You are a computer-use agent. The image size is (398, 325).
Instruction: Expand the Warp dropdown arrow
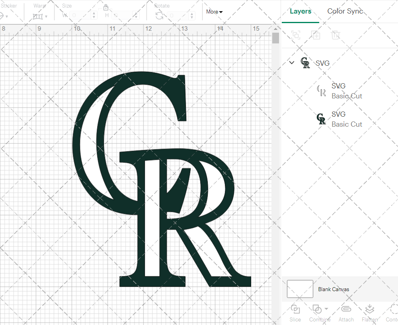point(46,16)
